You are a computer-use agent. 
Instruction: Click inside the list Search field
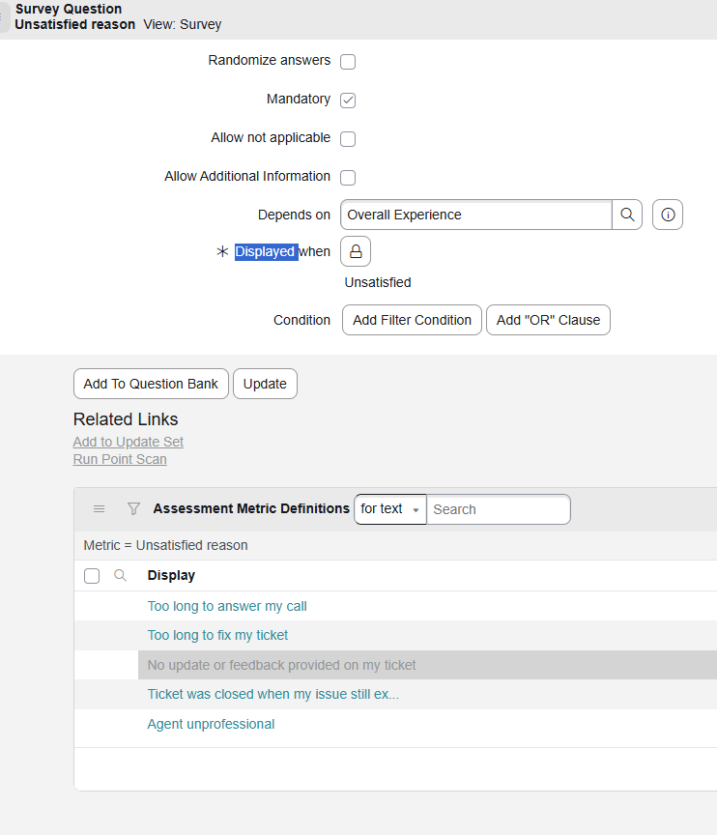point(499,509)
